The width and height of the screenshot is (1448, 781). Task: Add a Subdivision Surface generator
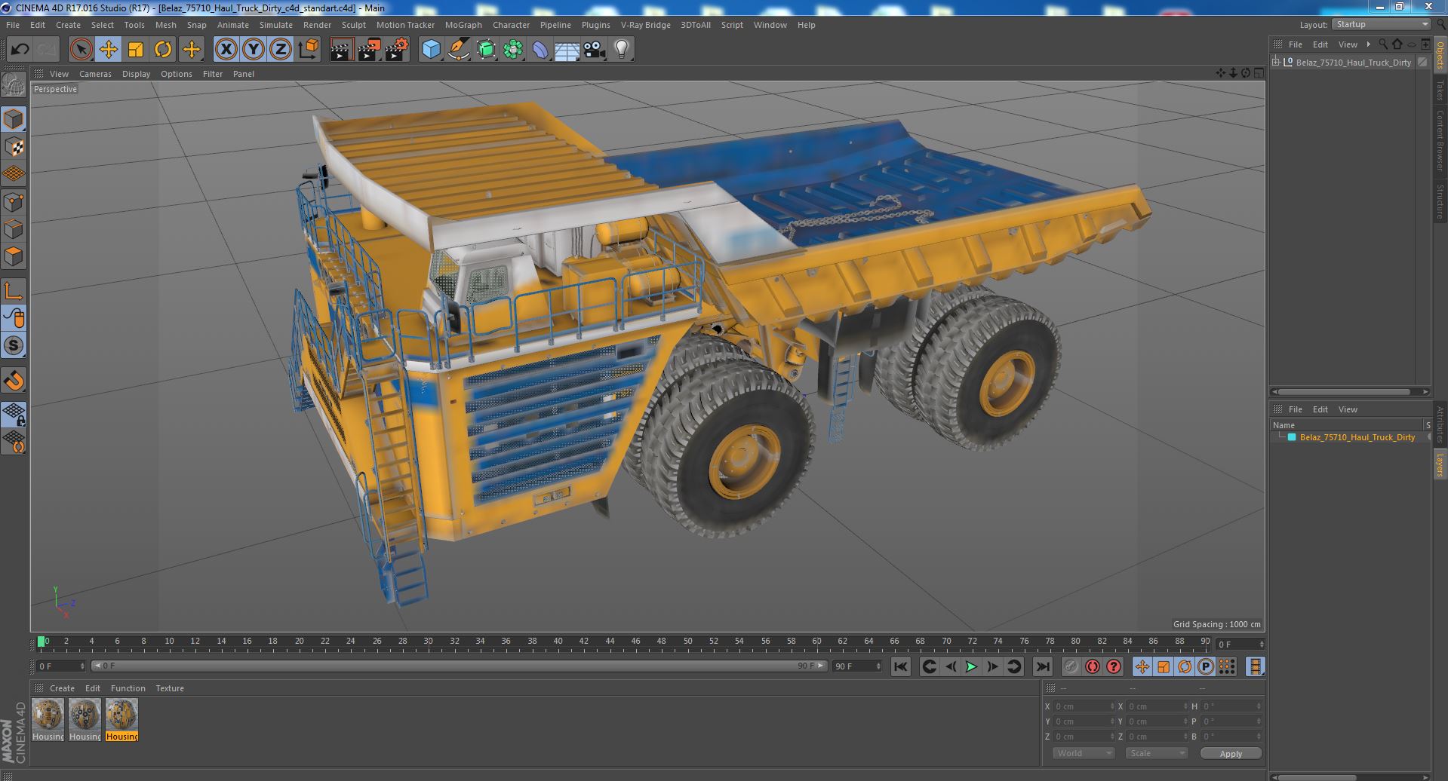486,50
